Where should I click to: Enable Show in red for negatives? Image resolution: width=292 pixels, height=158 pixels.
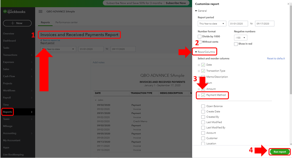click(236, 44)
